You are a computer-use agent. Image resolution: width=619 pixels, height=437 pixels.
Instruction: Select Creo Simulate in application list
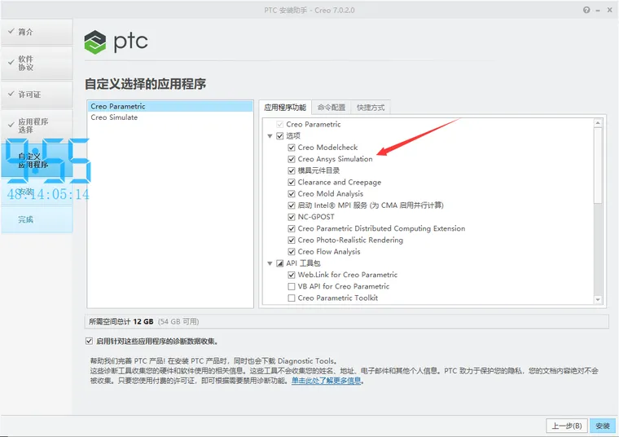pos(169,117)
